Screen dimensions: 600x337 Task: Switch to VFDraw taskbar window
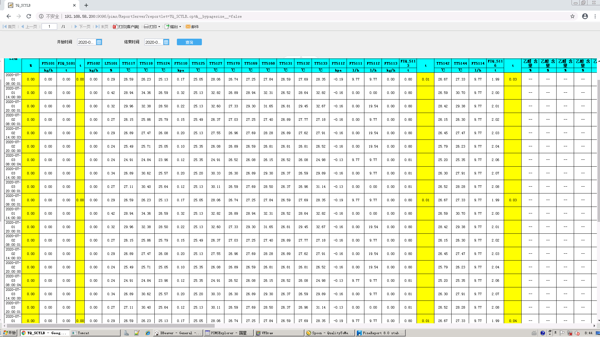click(279, 333)
